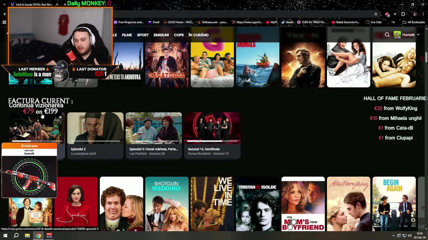Open the CS:GO Home FACEIT bookmark
This screenshot has height=240, width=428.
178,22
